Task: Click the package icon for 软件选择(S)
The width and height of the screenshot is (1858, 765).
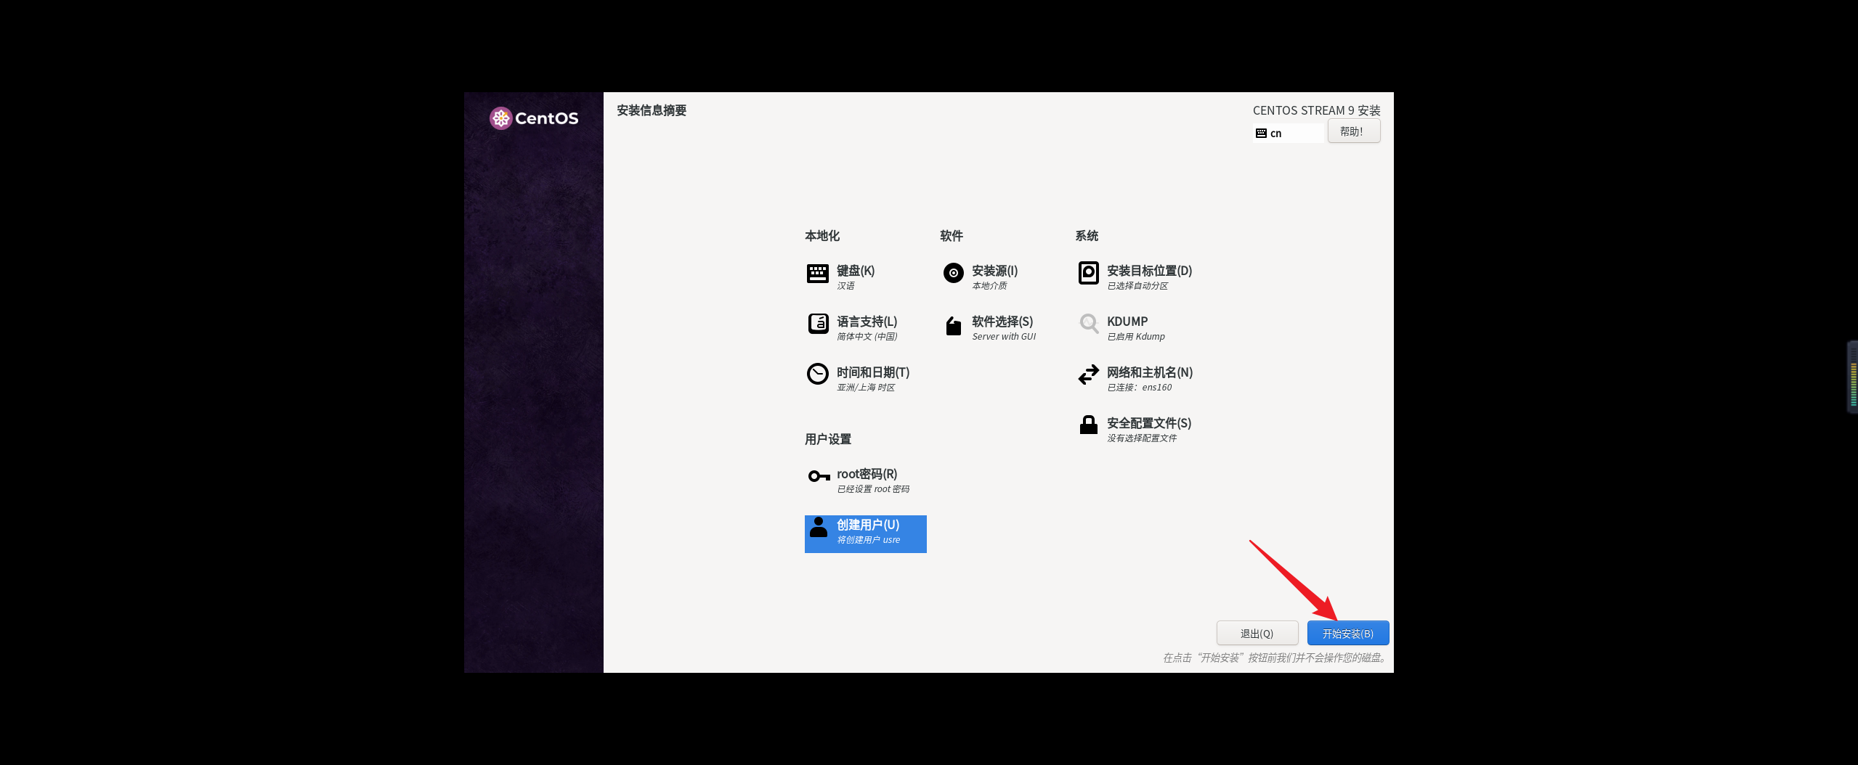Action: pos(953,326)
